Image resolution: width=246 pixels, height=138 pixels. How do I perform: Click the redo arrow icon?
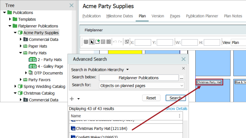[x=120, y=42]
